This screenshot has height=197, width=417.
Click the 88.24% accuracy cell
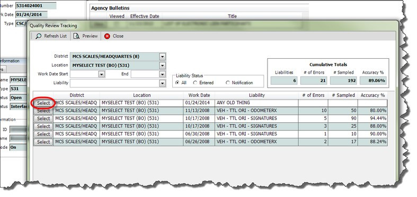pos(372,142)
